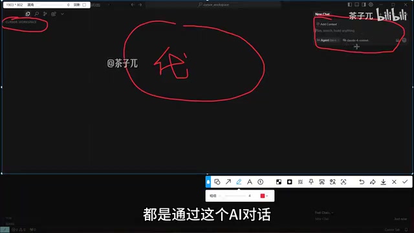Pin the screenshot to screen
414x233 pixels.
[311, 182]
